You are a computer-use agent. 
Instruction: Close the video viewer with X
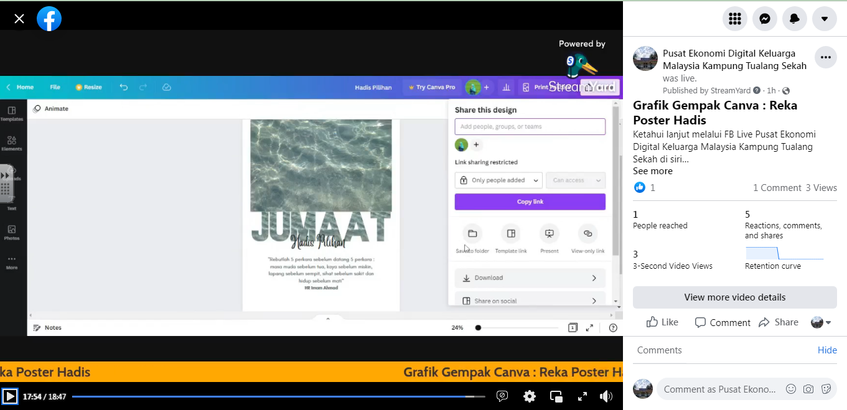pos(19,19)
